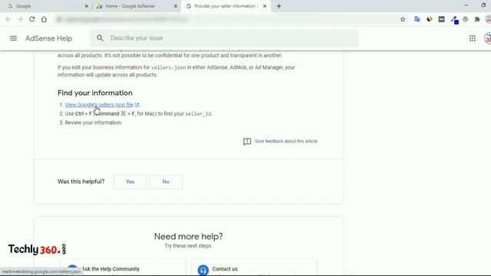Open the colorful circle extension icon
The height and width of the screenshot is (276, 491).
[430, 19]
